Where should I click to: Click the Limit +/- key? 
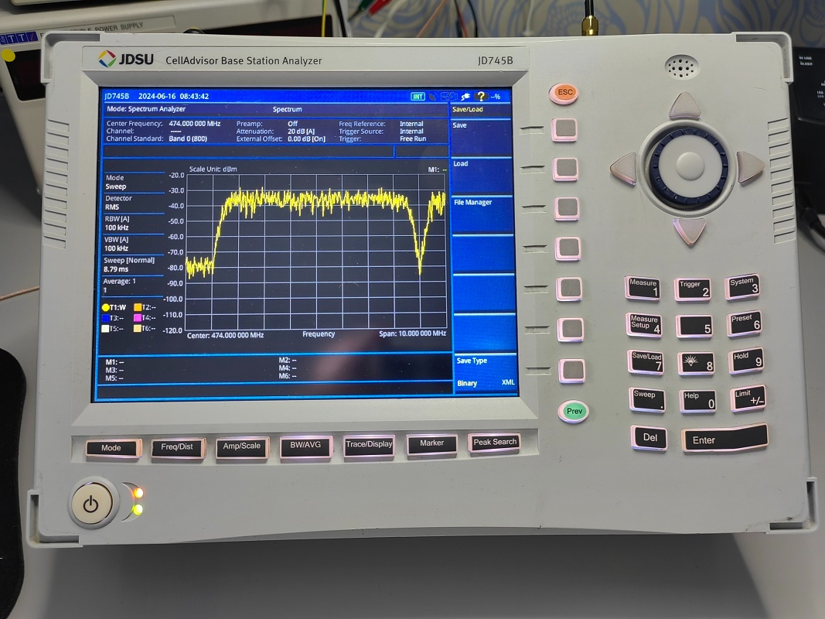pyautogui.click(x=748, y=398)
